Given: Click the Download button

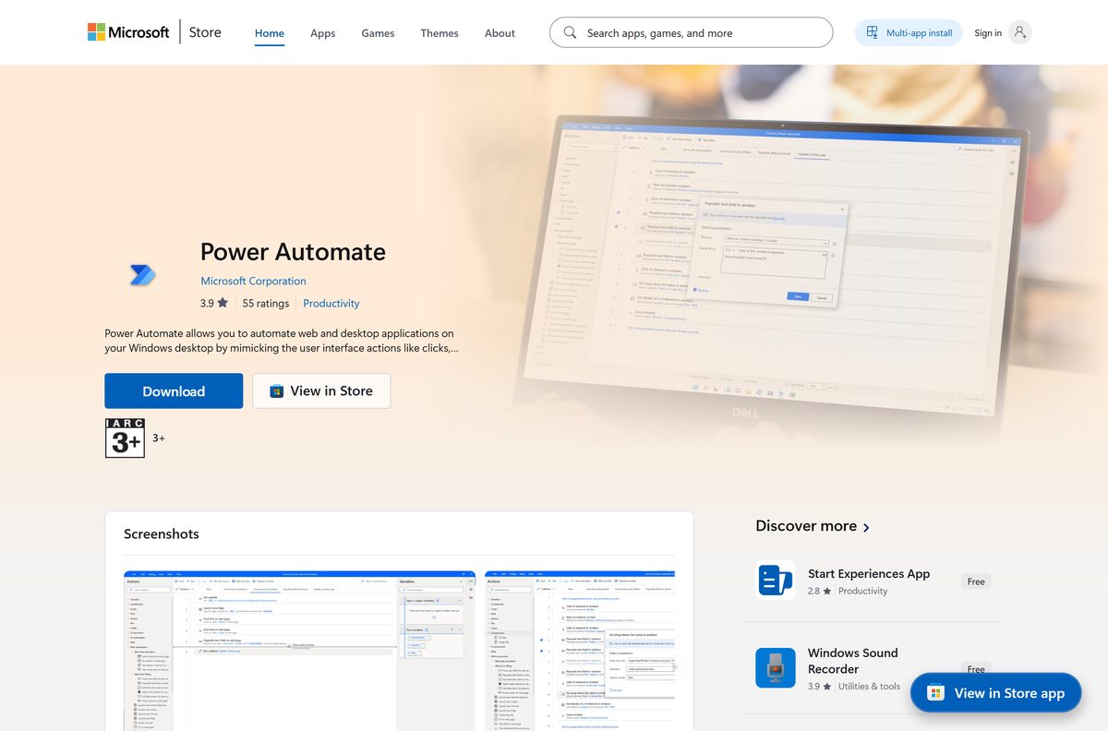Looking at the screenshot, I should [174, 390].
